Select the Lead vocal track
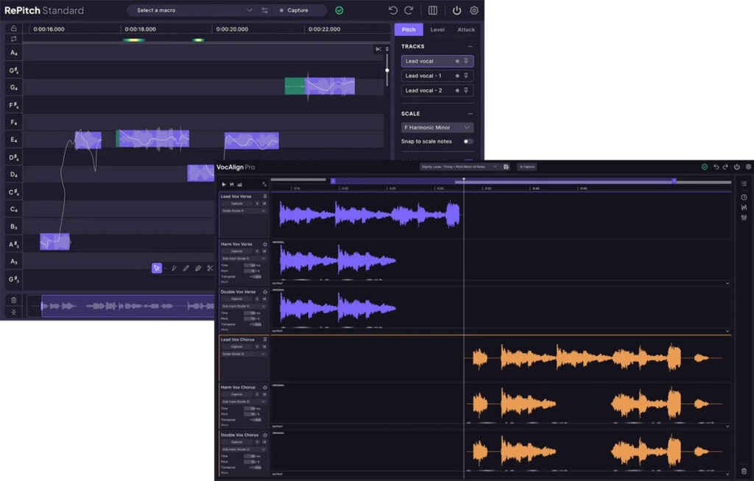 pos(437,61)
